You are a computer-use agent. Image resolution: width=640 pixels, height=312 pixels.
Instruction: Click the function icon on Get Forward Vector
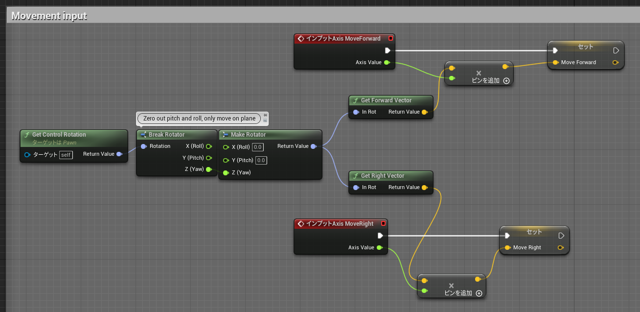pos(356,100)
